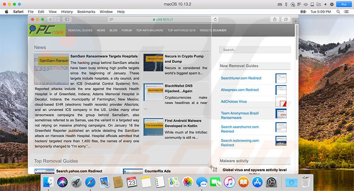Viewport: 354px width, 191px height.
Task: Open the Bookmarks menu
Action: (x=86, y=12)
